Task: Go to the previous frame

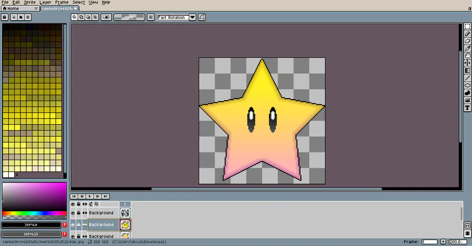Action: (82, 196)
